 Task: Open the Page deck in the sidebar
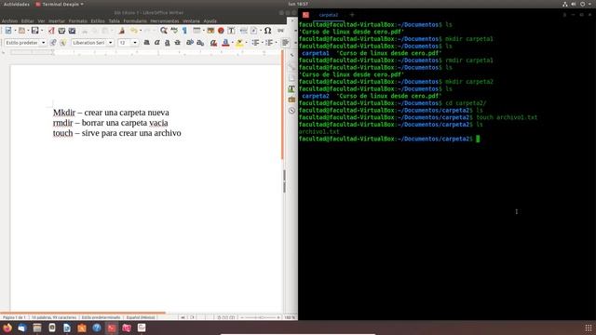tap(291, 78)
